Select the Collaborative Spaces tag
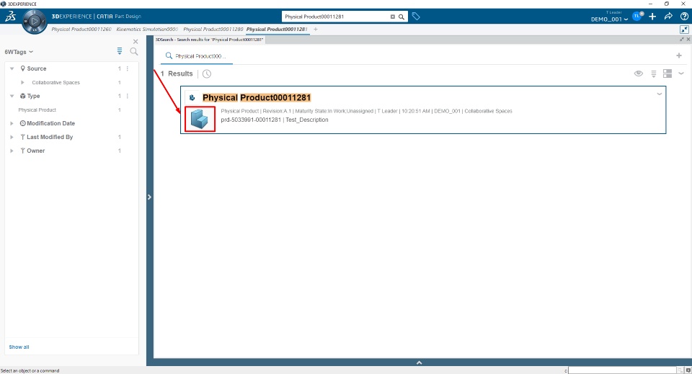692x374 pixels. coord(56,82)
